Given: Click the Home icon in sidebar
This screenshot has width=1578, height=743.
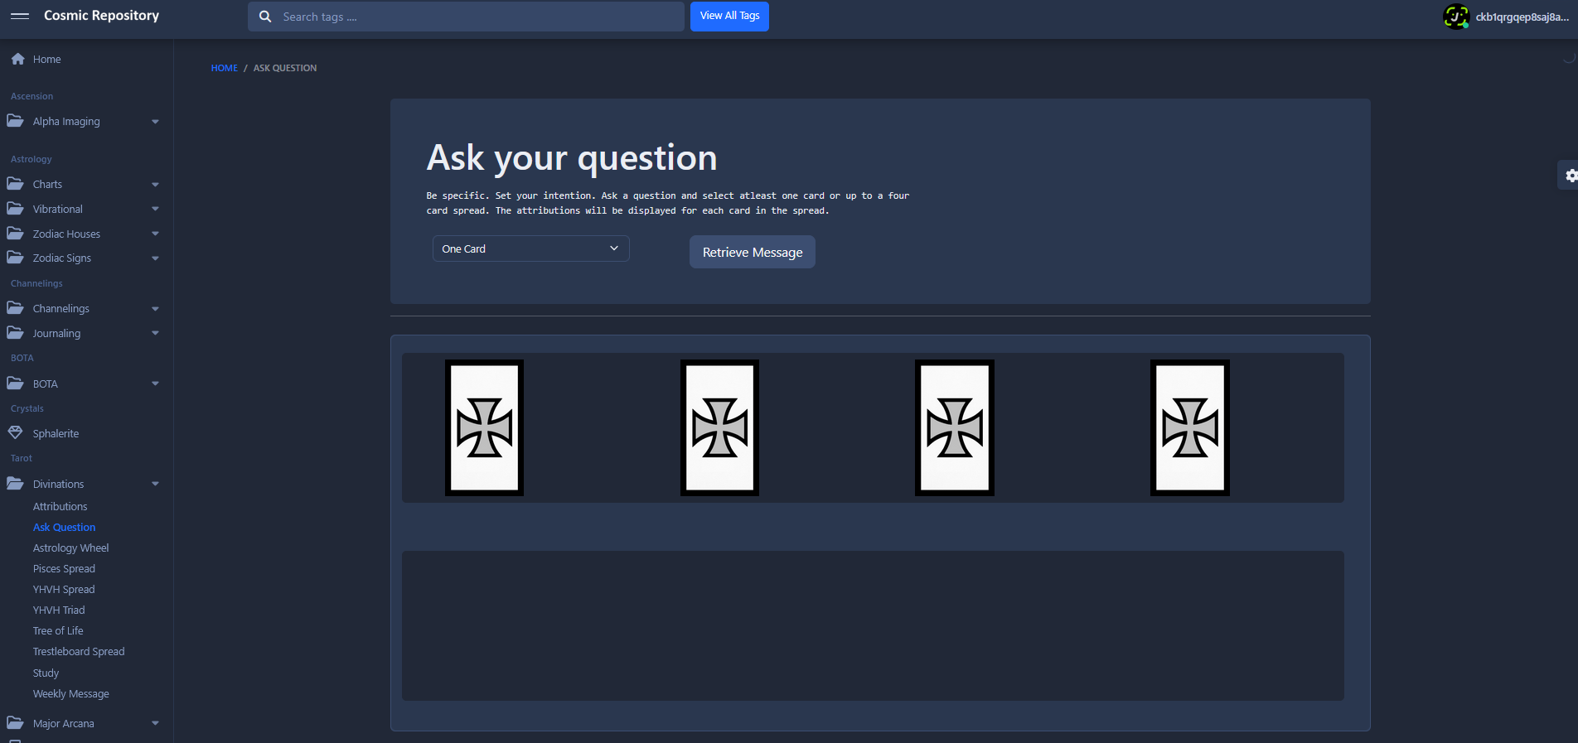Looking at the screenshot, I should tap(17, 59).
